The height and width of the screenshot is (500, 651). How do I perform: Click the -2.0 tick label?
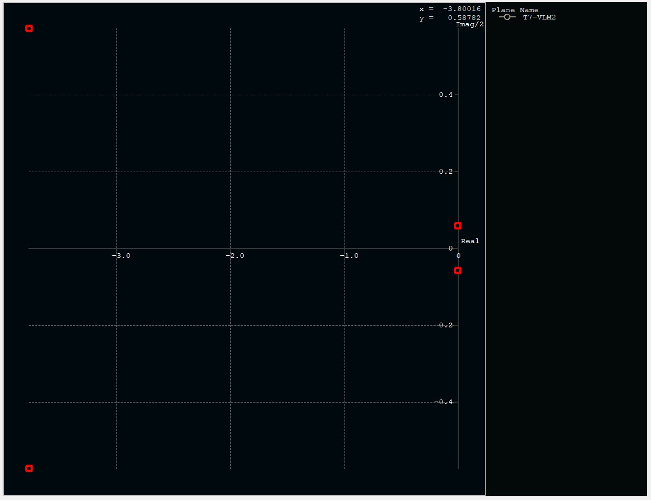pyautogui.click(x=235, y=256)
